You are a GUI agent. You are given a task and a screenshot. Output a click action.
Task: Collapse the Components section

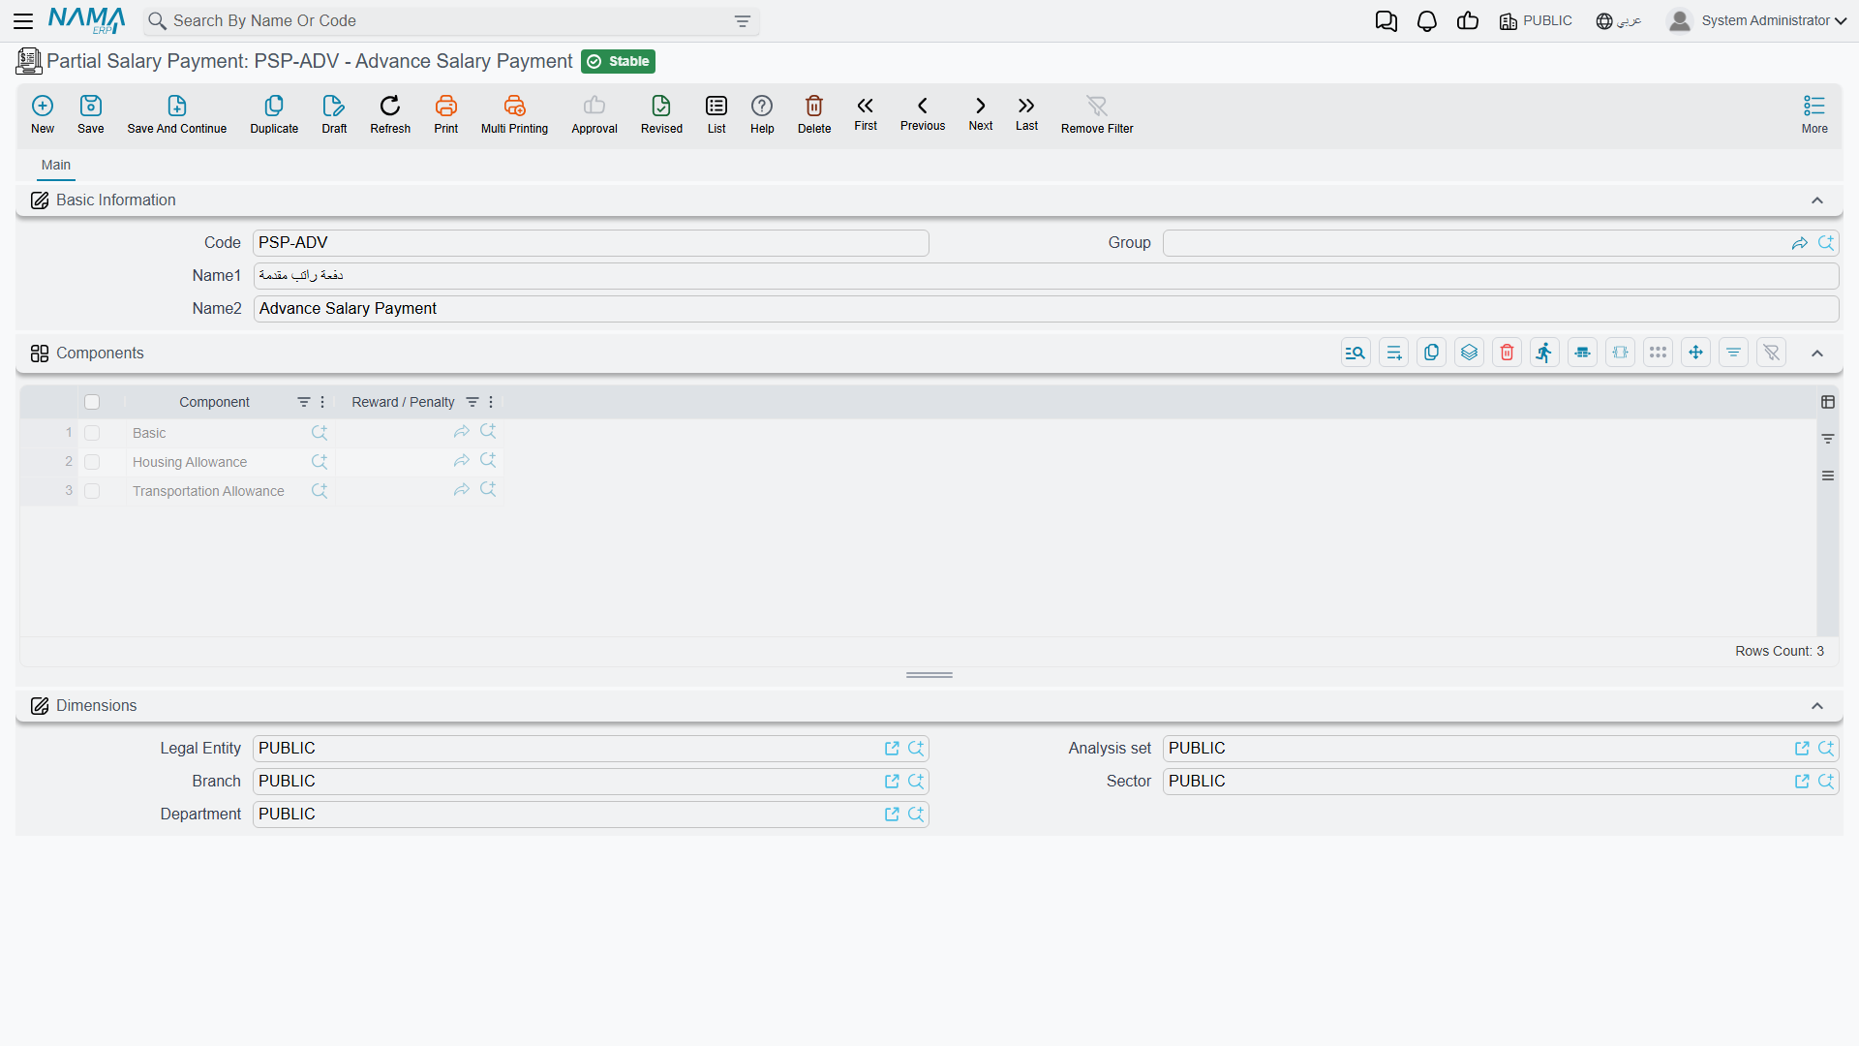click(1817, 354)
